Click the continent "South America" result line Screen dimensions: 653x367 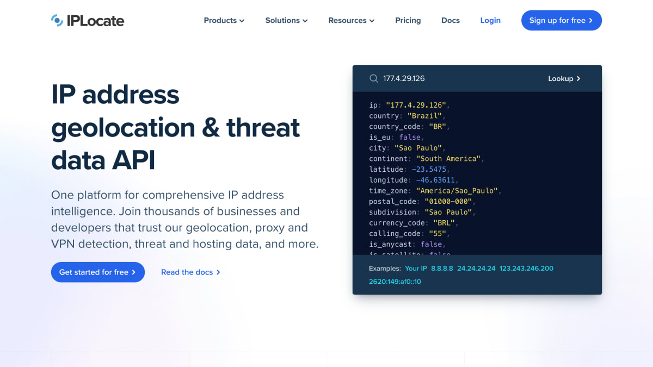(427, 159)
